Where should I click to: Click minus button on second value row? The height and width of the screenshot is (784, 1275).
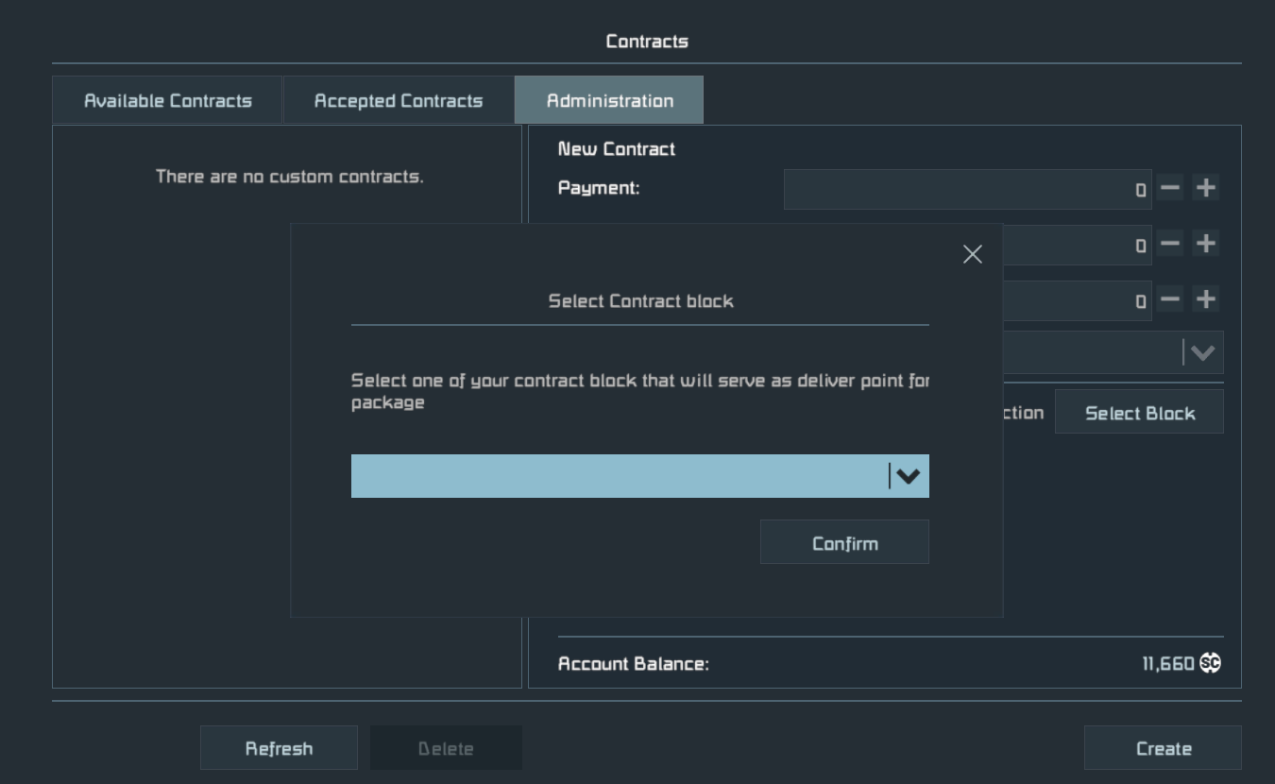coord(1170,244)
